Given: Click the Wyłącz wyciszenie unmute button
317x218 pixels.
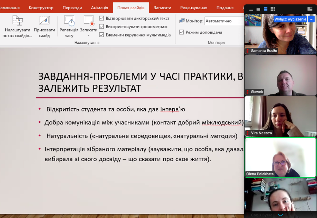Looking at the screenshot, I should pyautogui.click(x=290, y=19).
